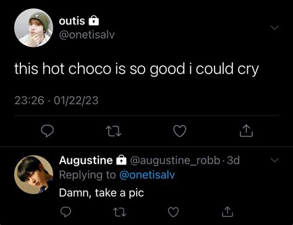Click the grey @onetisalv handle under outis
The height and width of the screenshot is (225, 293).
[x=87, y=35]
